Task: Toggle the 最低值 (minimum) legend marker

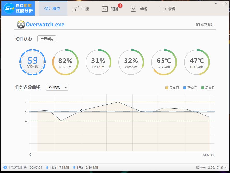Action: (203, 88)
